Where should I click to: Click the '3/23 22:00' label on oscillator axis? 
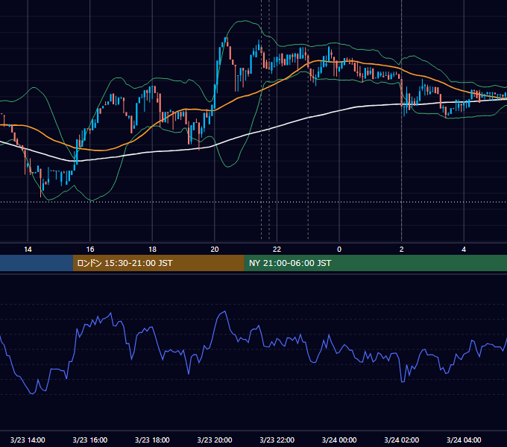pos(277,440)
